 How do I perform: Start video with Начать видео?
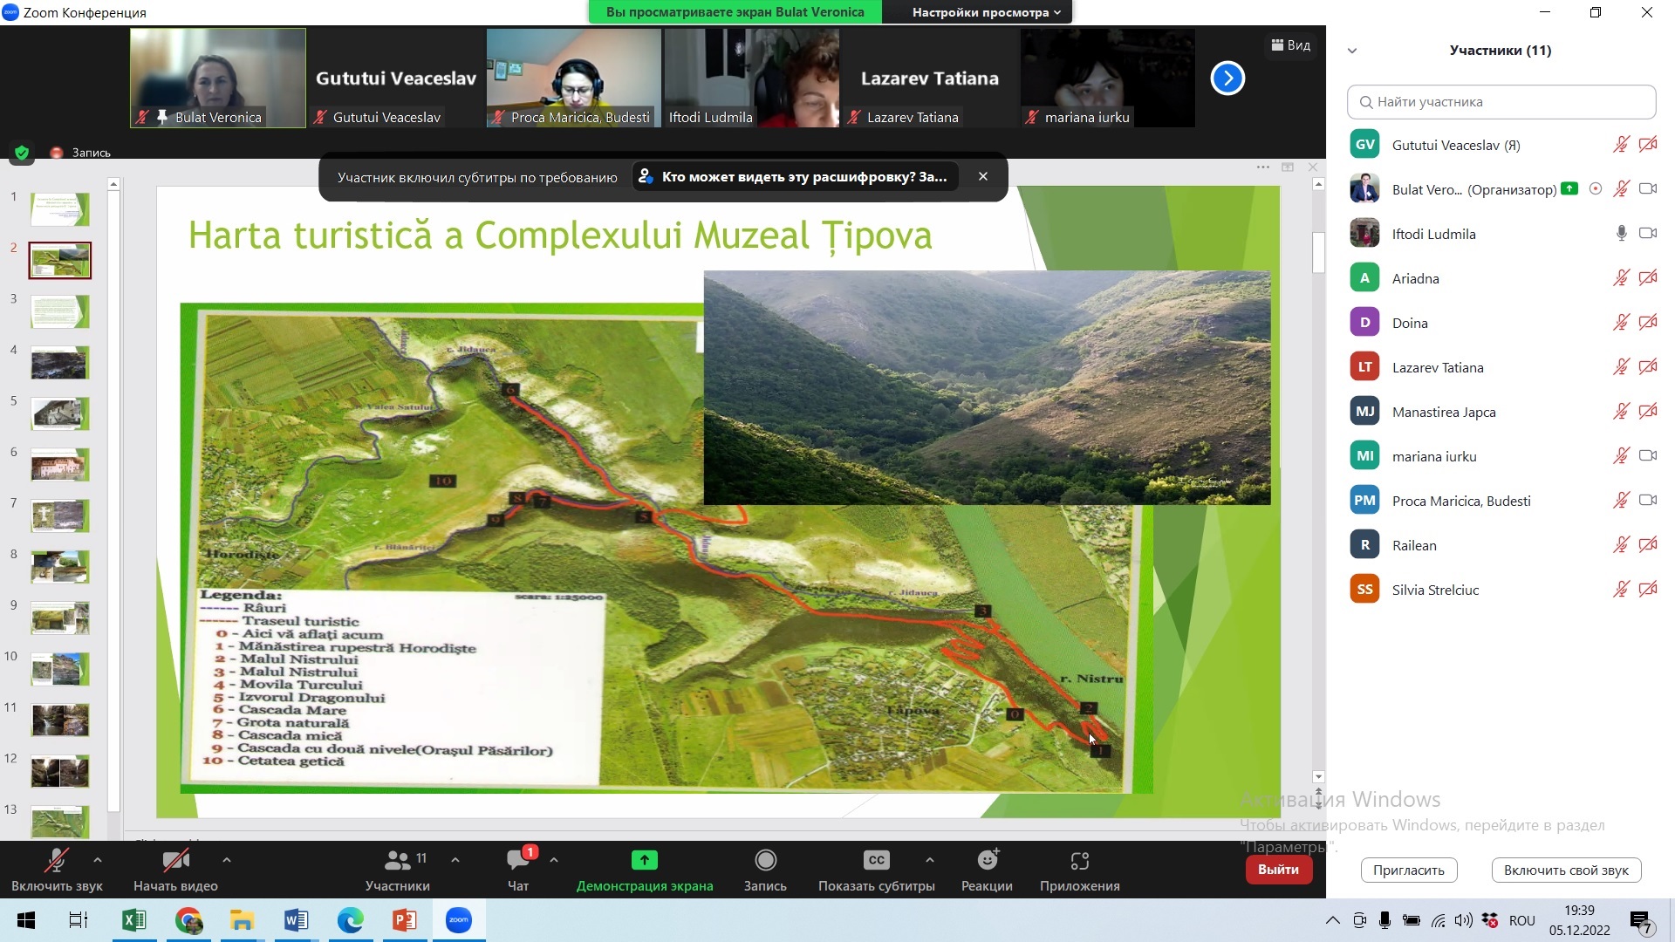point(175,861)
